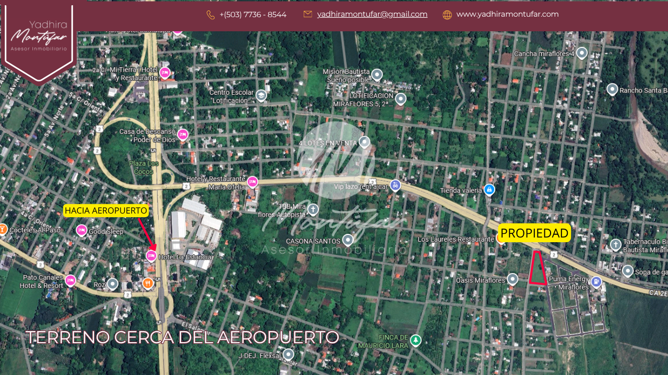Click the Mi Tierra Hotel y Restaurante pin

pyautogui.click(x=165, y=72)
